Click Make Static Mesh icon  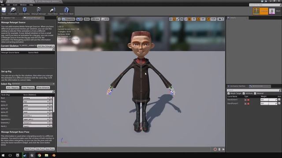(x=67, y=11)
